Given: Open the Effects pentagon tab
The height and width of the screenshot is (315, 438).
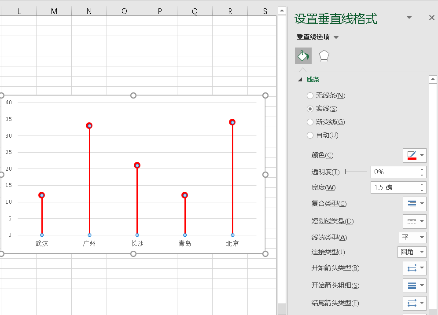Looking at the screenshot, I should (x=324, y=56).
